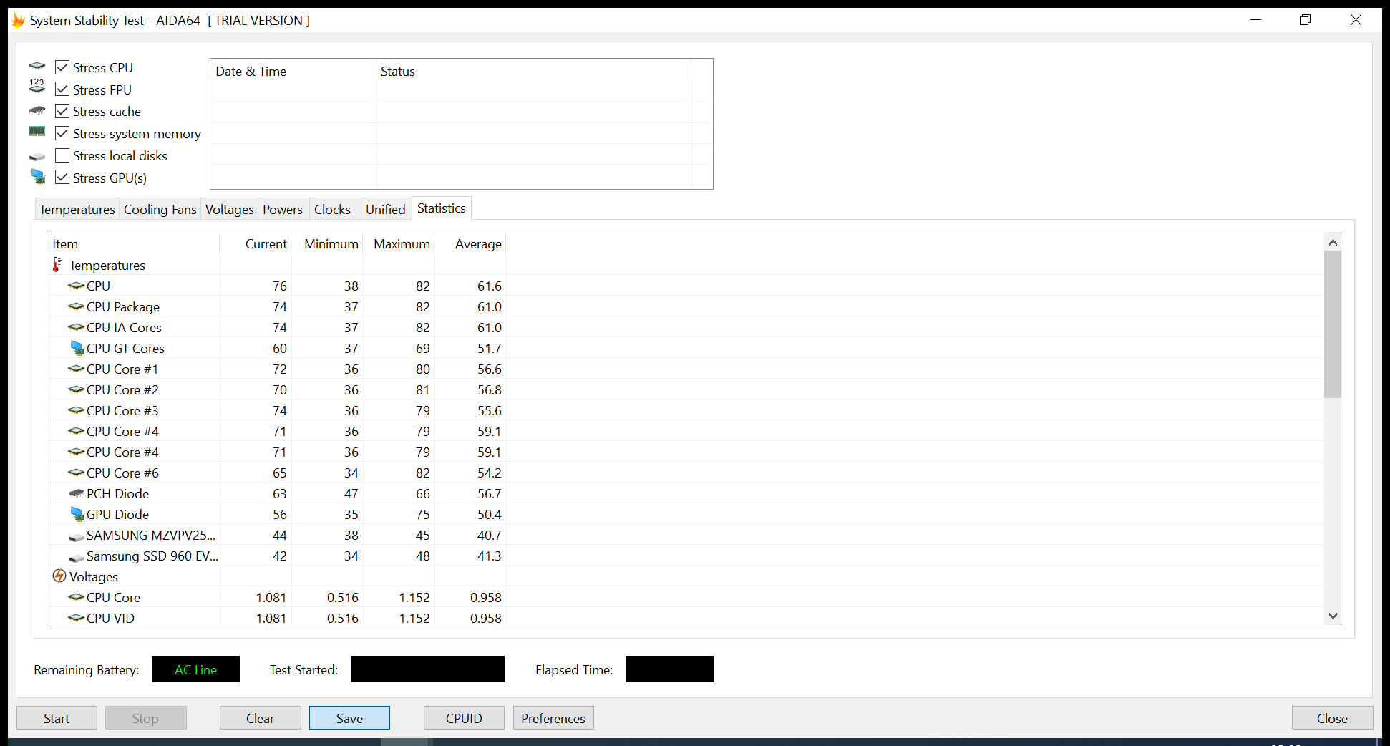Click the chip icon next to CPU row

pyautogui.click(x=76, y=286)
